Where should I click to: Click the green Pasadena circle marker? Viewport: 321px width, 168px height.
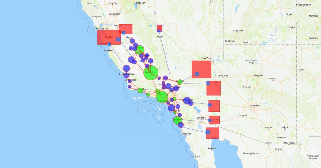point(162,97)
